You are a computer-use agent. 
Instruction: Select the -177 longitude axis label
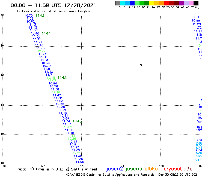coord(42,166)
